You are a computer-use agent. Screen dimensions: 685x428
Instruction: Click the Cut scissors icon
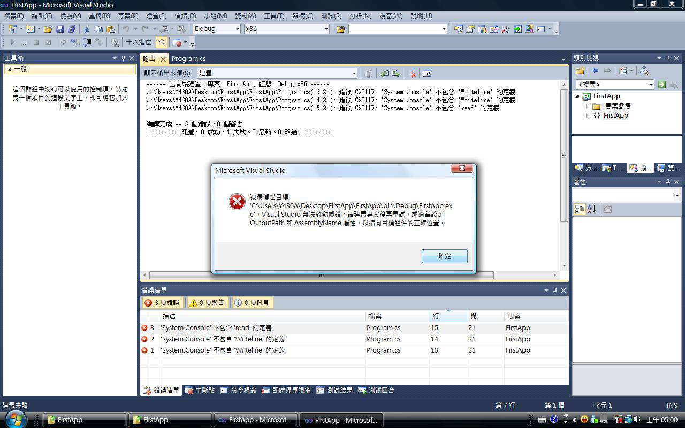click(87, 29)
